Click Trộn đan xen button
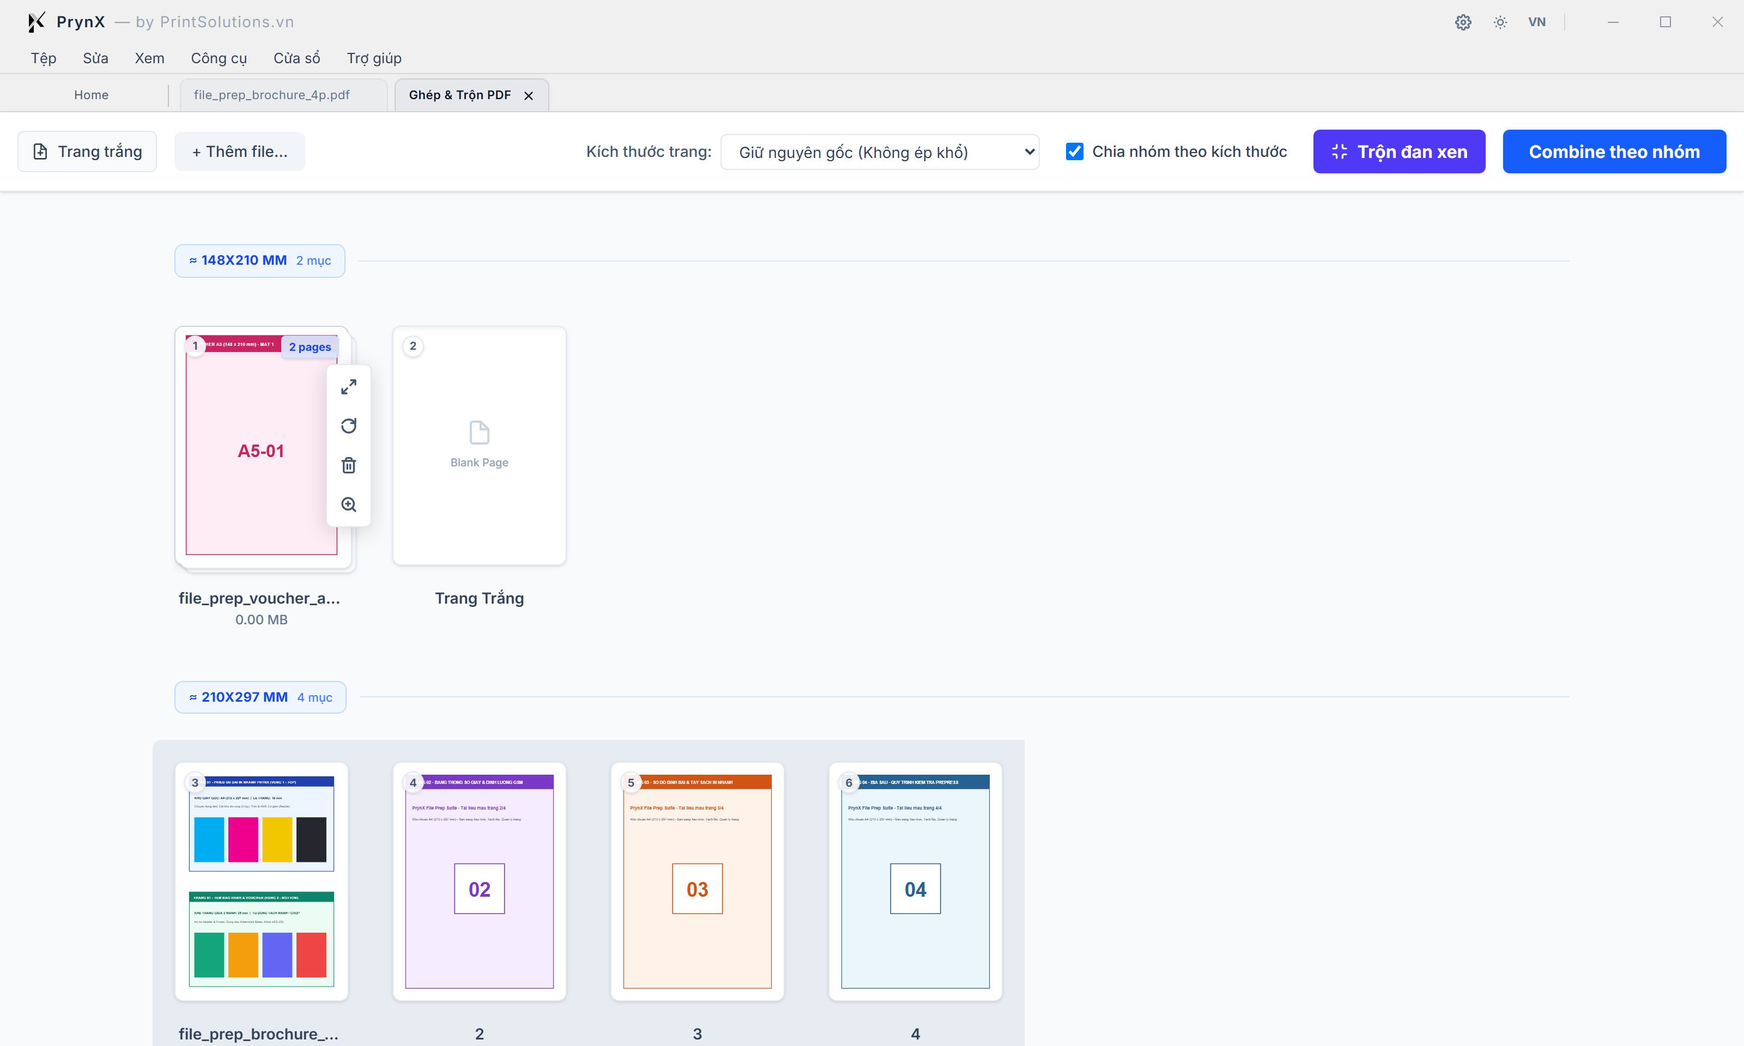This screenshot has width=1744, height=1046. coord(1398,151)
